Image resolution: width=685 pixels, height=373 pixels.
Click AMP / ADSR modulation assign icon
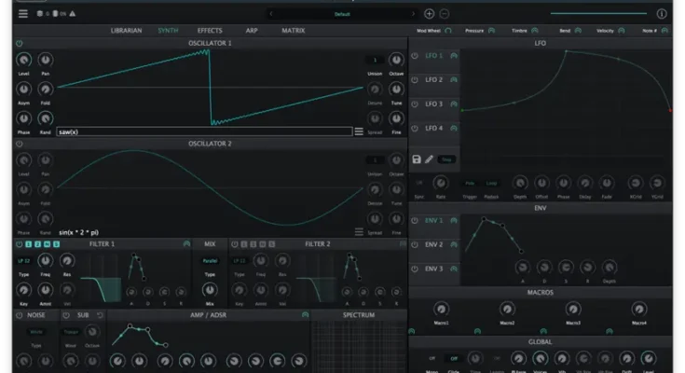[x=305, y=315]
